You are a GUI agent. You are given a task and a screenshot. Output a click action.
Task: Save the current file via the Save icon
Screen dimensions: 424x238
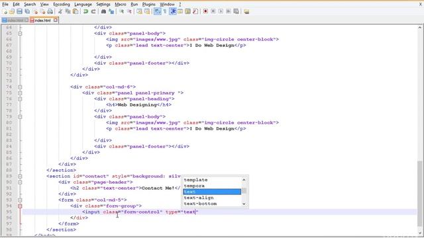coord(19,11)
